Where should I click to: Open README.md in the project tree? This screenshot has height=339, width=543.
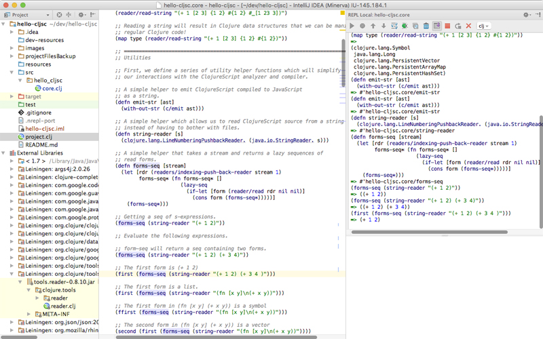point(38,145)
